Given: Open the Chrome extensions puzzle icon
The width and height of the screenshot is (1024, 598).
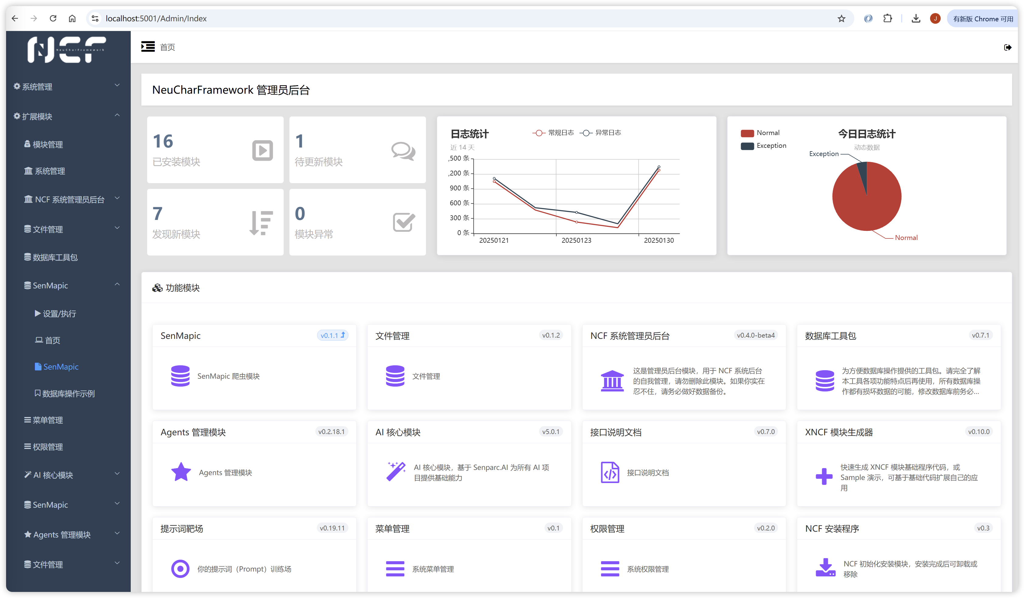Looking at the screenshot, I should [x=887, y=18].
